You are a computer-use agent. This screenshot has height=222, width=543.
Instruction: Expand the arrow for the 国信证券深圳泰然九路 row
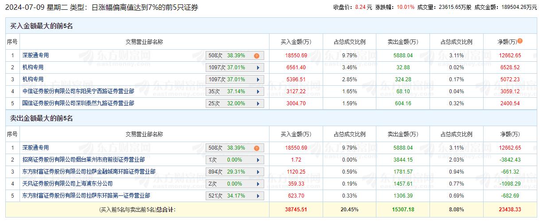click(x=257, y=103)
